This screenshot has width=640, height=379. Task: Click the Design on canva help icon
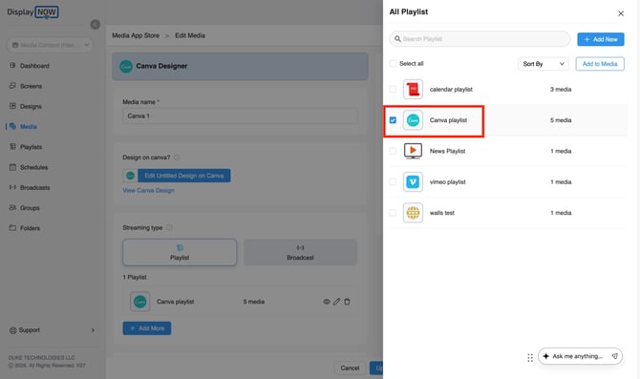[177, 158]
